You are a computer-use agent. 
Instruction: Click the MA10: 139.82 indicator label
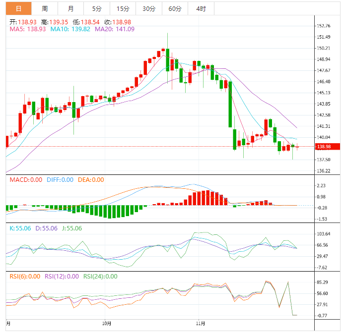click(70, 29)
